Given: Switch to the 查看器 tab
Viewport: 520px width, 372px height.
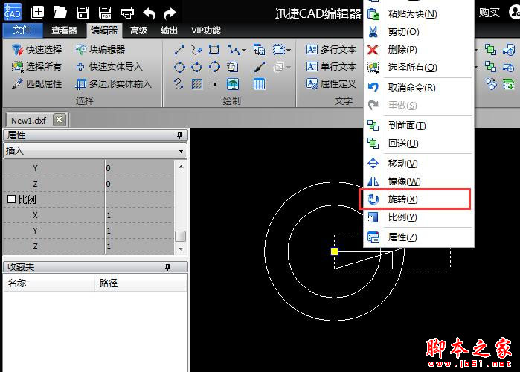Looking at the screenshot, I should [x=64, y=31].
